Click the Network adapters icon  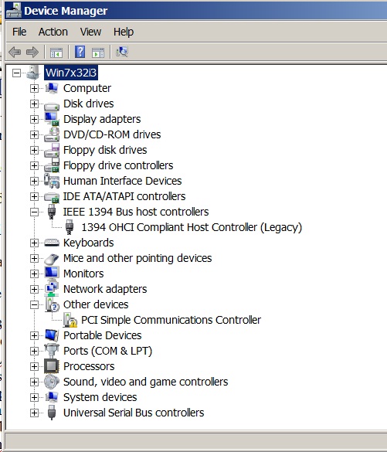(52, 289)
